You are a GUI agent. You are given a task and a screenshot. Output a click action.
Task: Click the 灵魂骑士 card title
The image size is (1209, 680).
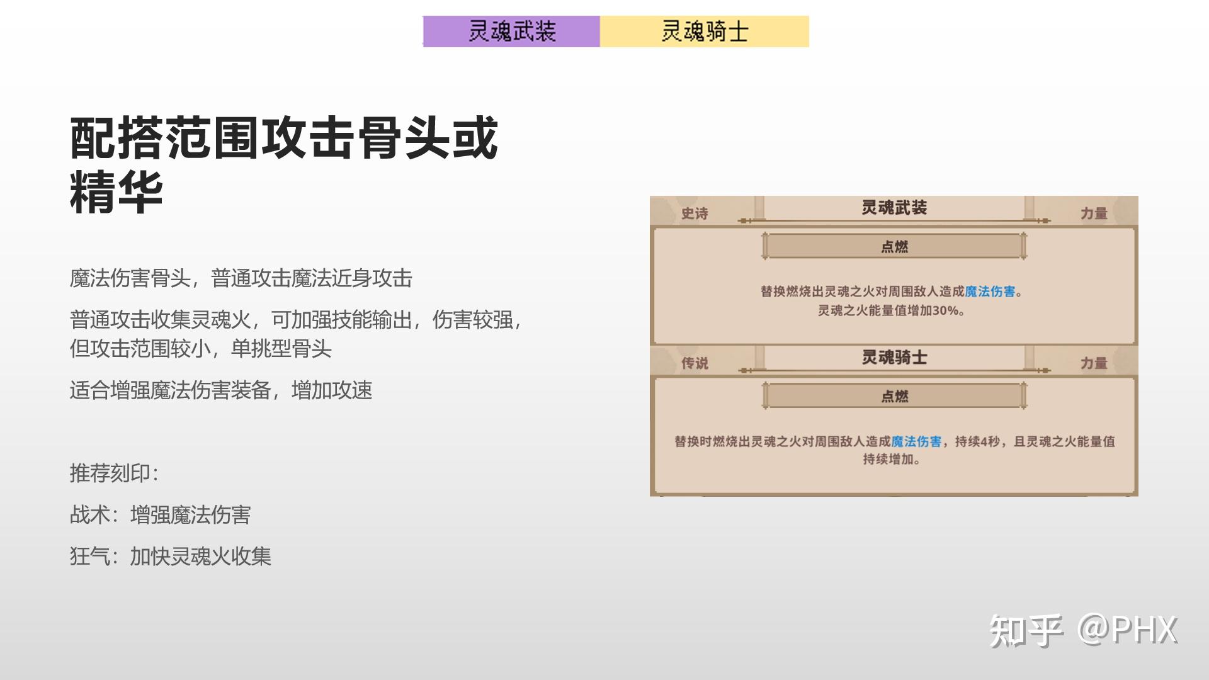tap(894, 358)
